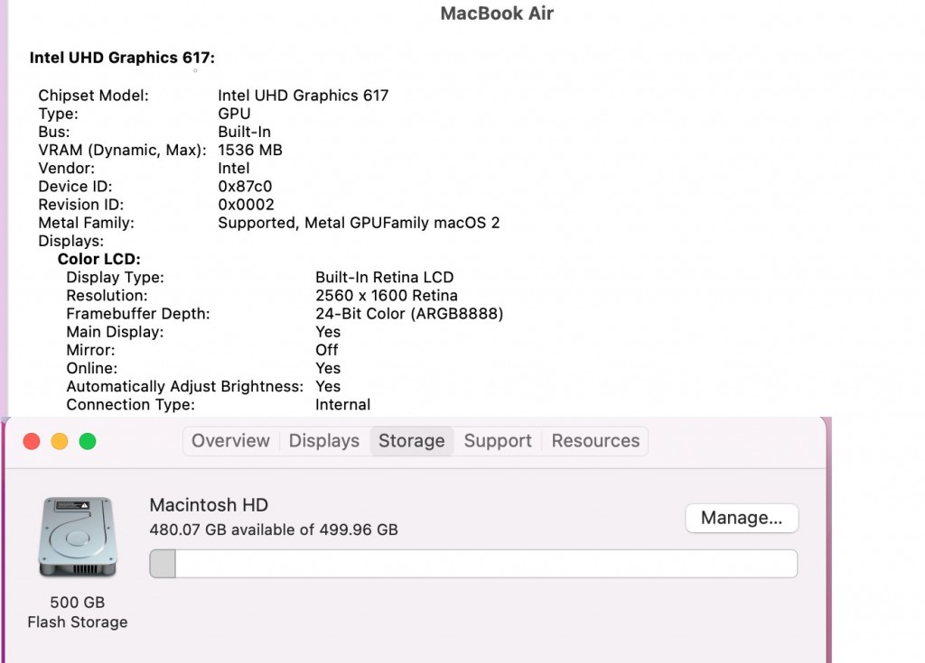Click the Main Display 'Yes' value
925x663 pixels.
328,332
